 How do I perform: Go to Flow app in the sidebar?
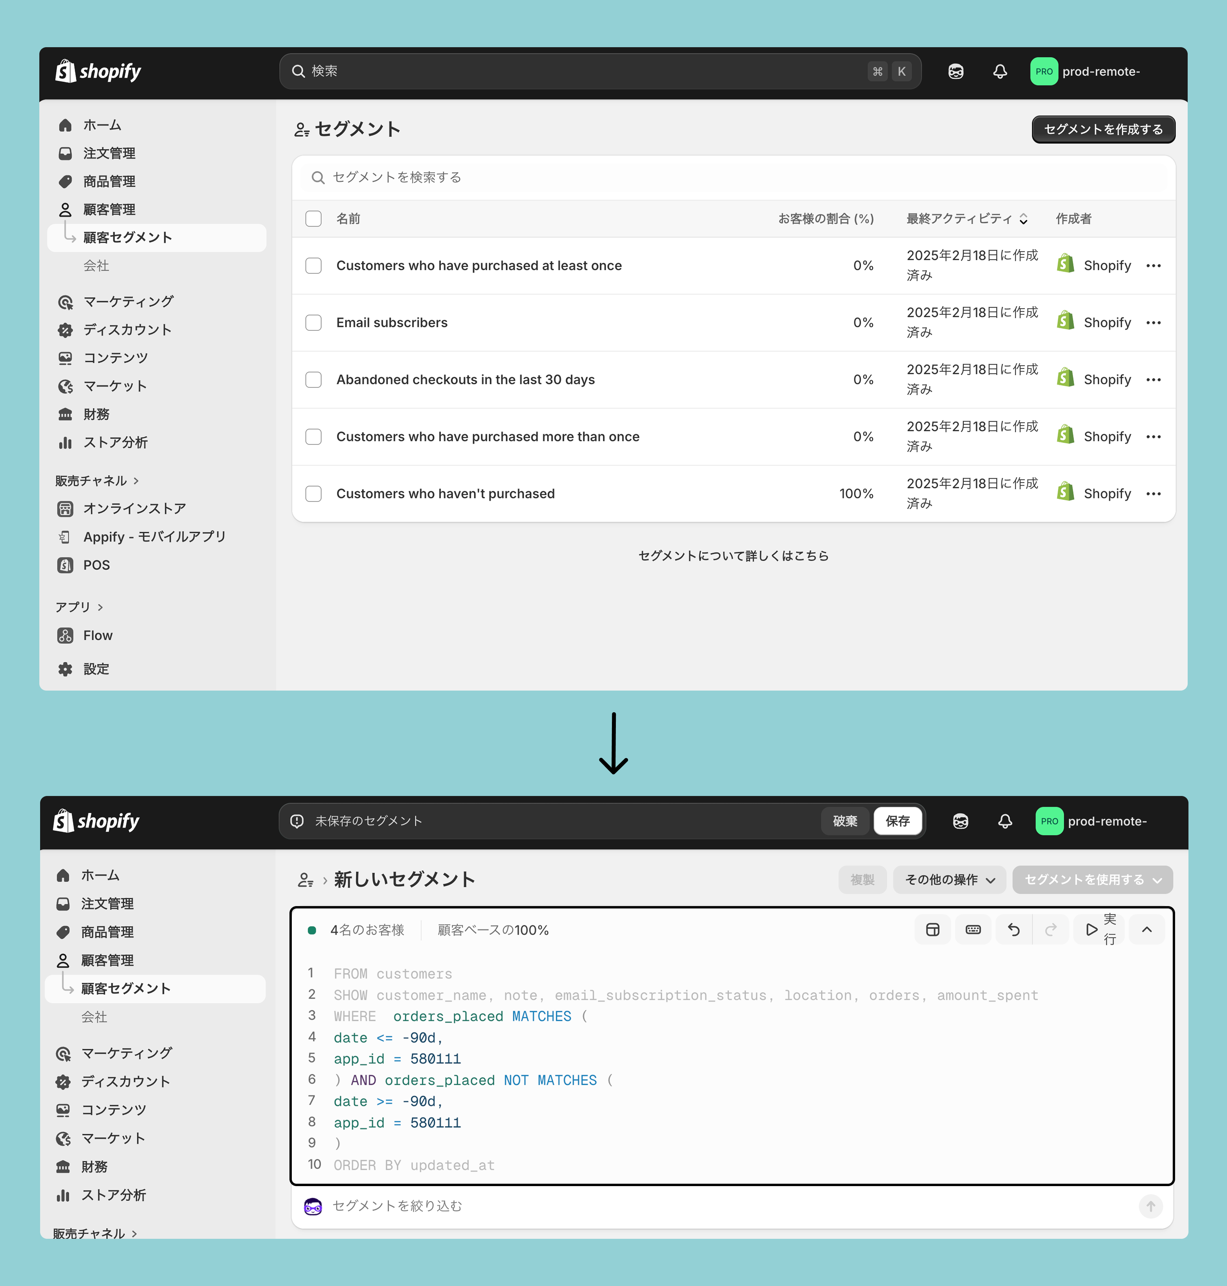(x=98, y=635)
